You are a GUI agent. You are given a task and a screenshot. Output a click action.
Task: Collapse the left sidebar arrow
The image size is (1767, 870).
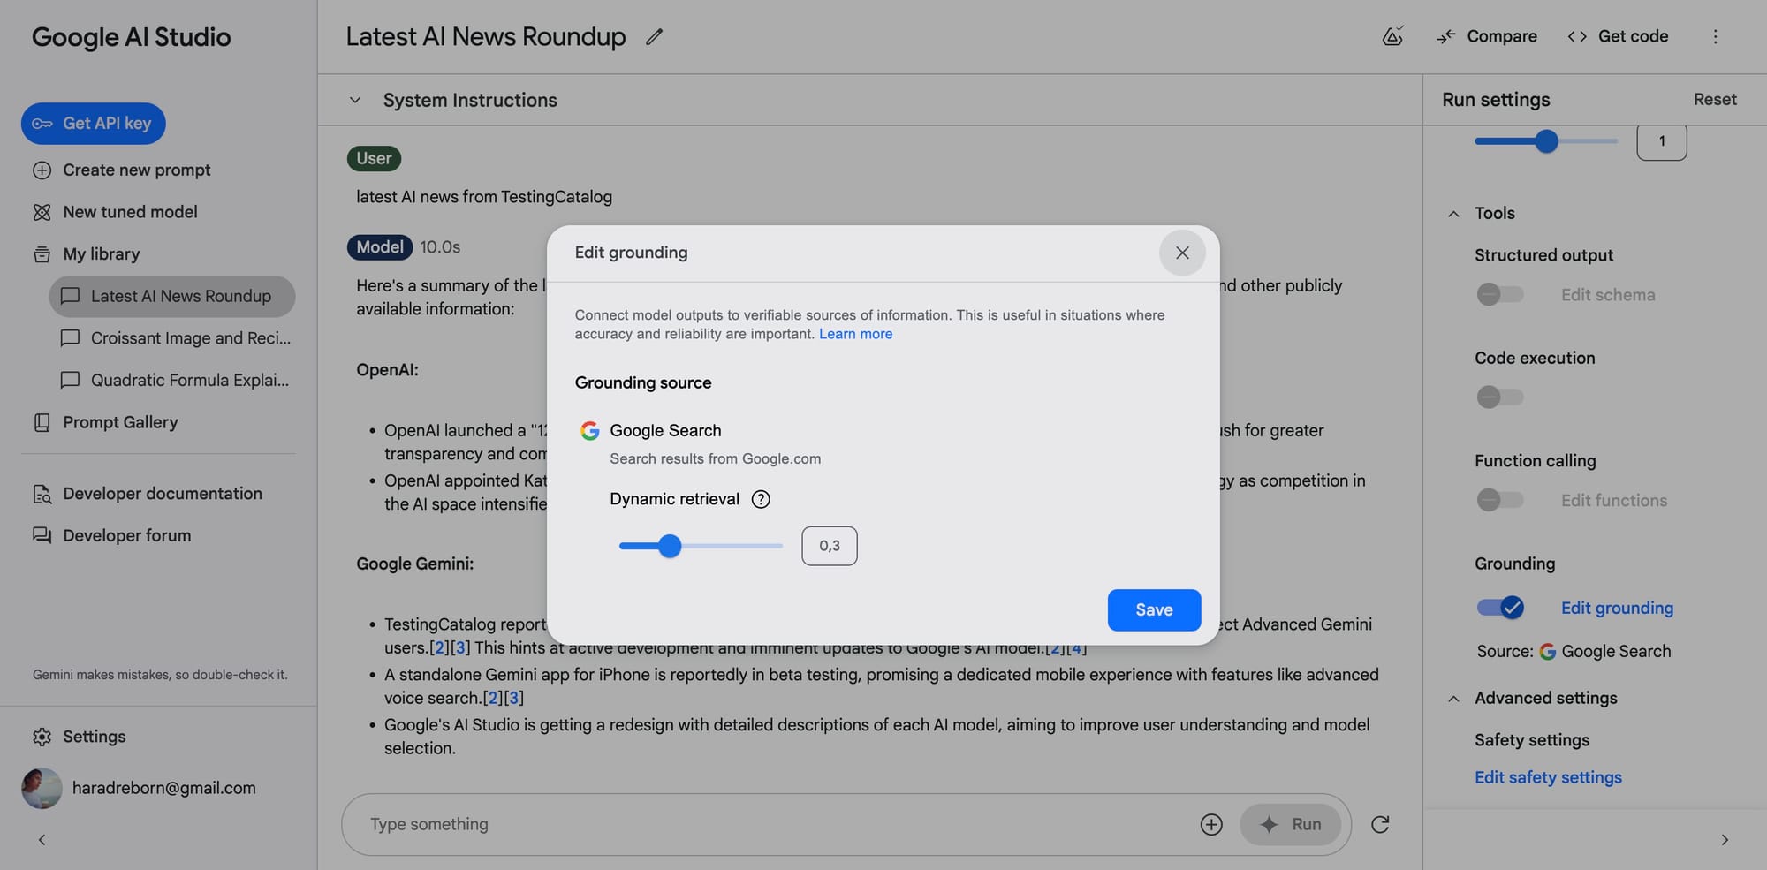pyautogui.click(x=42, y=840)
